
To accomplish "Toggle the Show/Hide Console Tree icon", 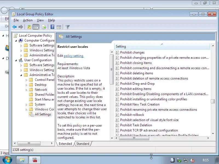I will [36, 27].
